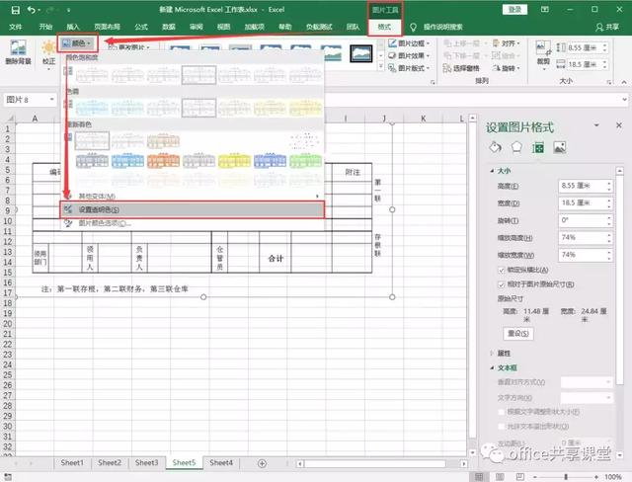
Task: Open Size & Properties icon in format pane
Action: [537, 148]
